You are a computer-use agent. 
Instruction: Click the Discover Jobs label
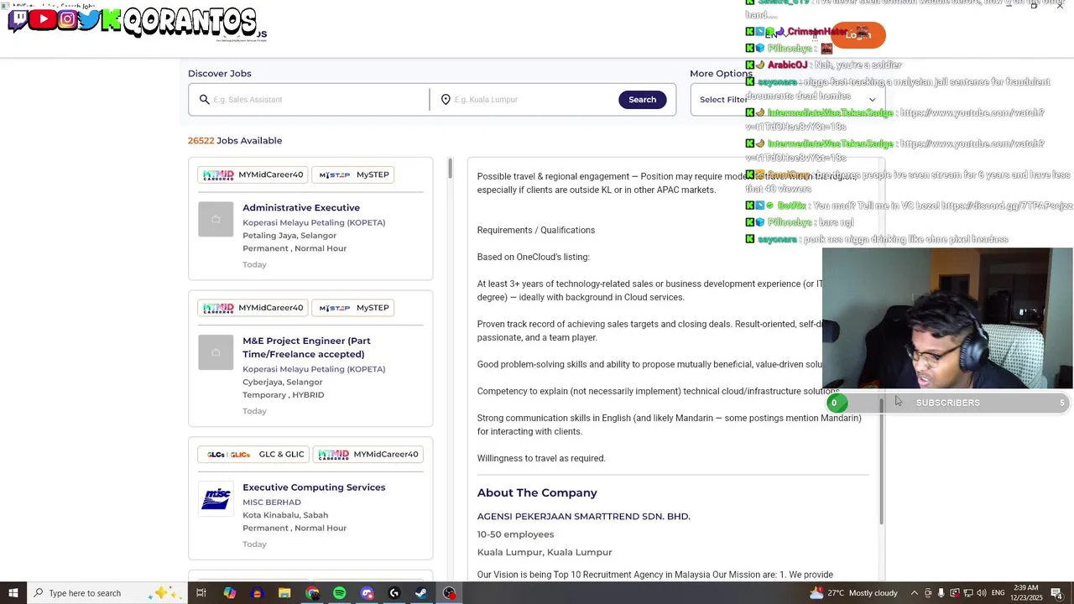click(x=220, y=73)
